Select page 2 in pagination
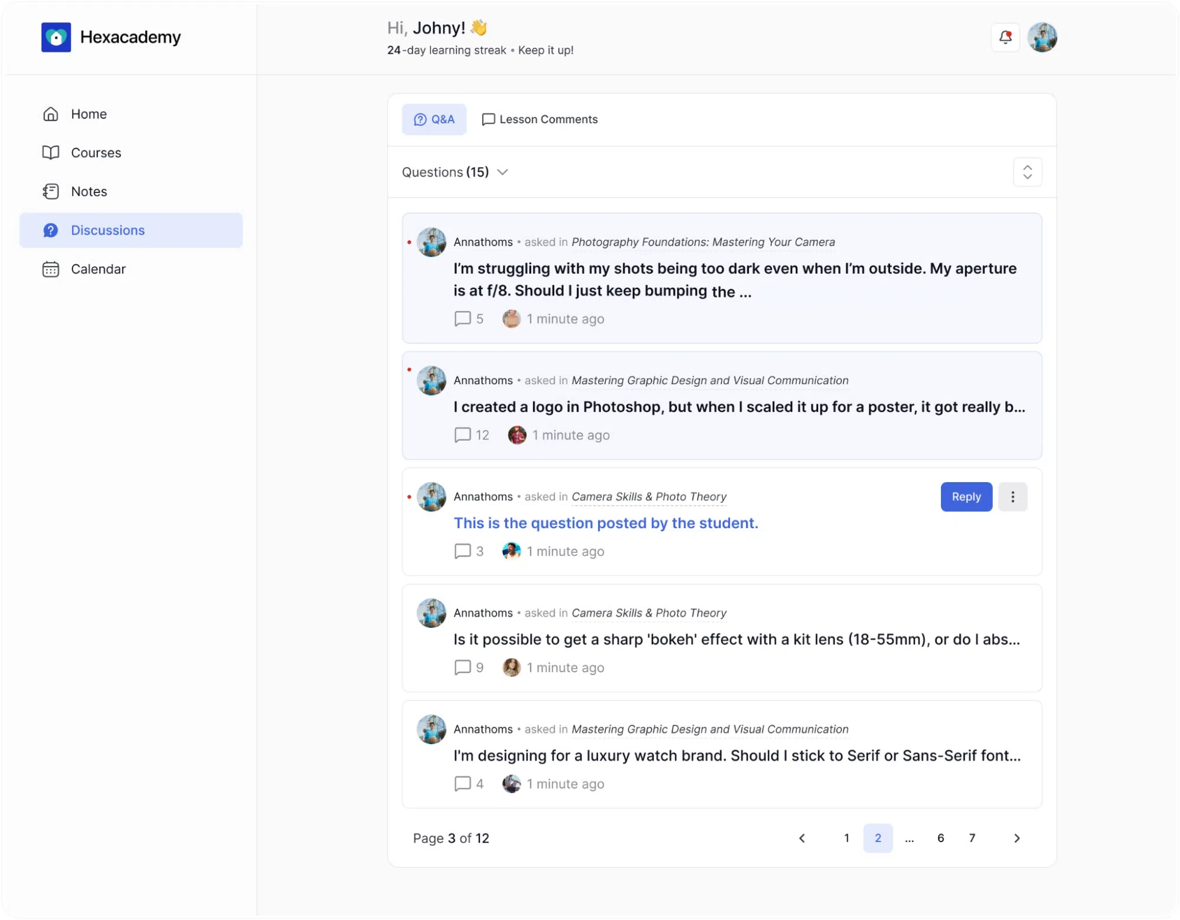 878,839
